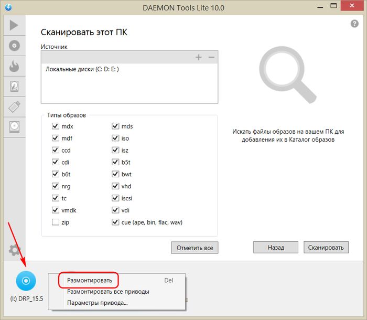Disable the nrg image type

pos(55,186)
